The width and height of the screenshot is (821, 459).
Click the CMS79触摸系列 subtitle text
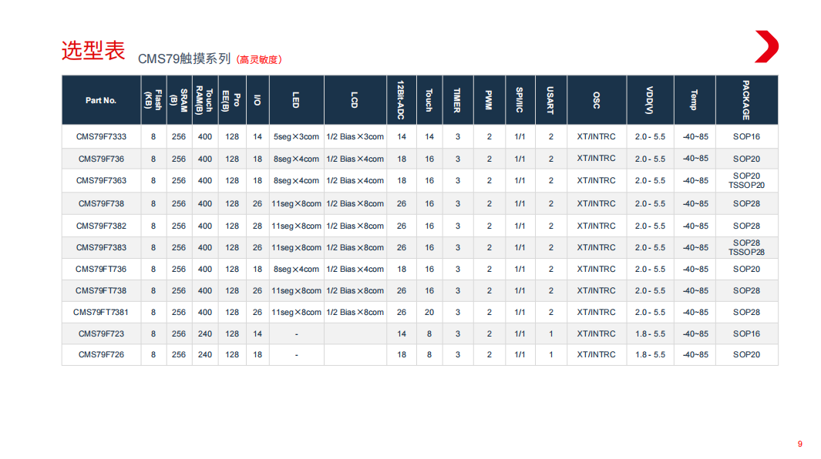click(x=183, y=59)
